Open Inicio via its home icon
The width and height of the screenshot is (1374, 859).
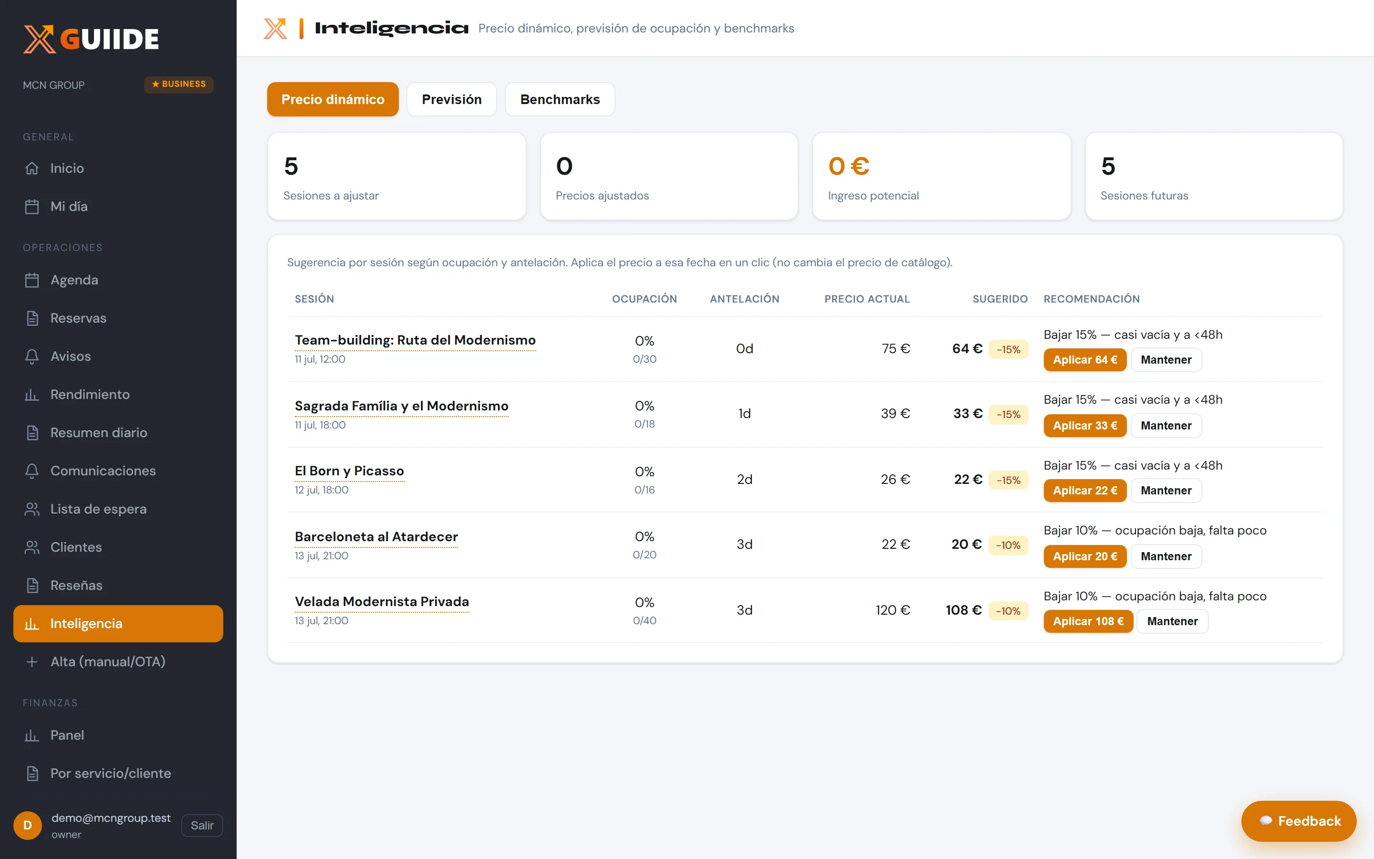tap(32, 168)
